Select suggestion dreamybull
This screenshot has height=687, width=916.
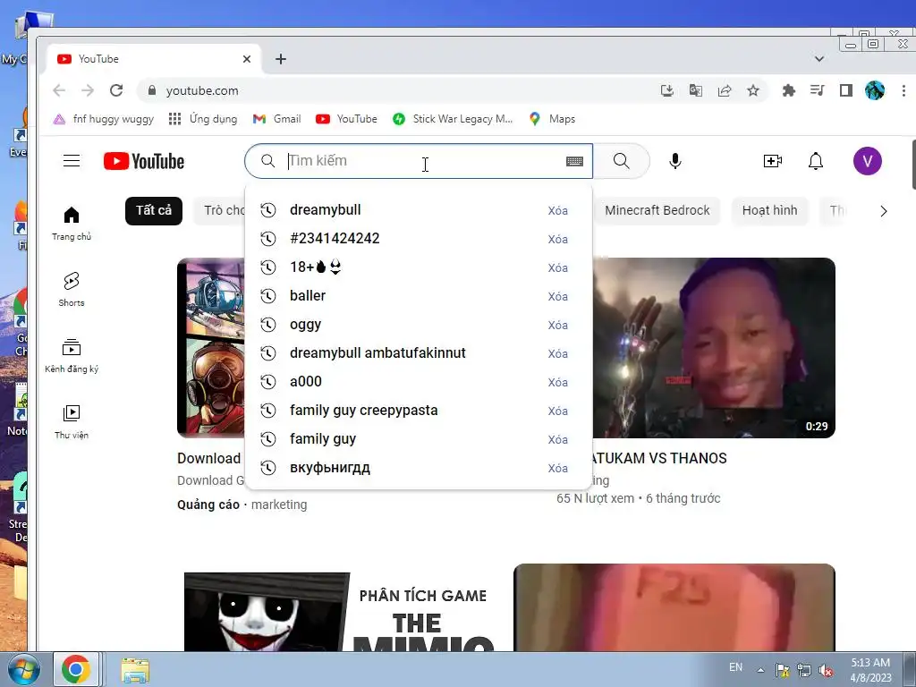(419, 210)
